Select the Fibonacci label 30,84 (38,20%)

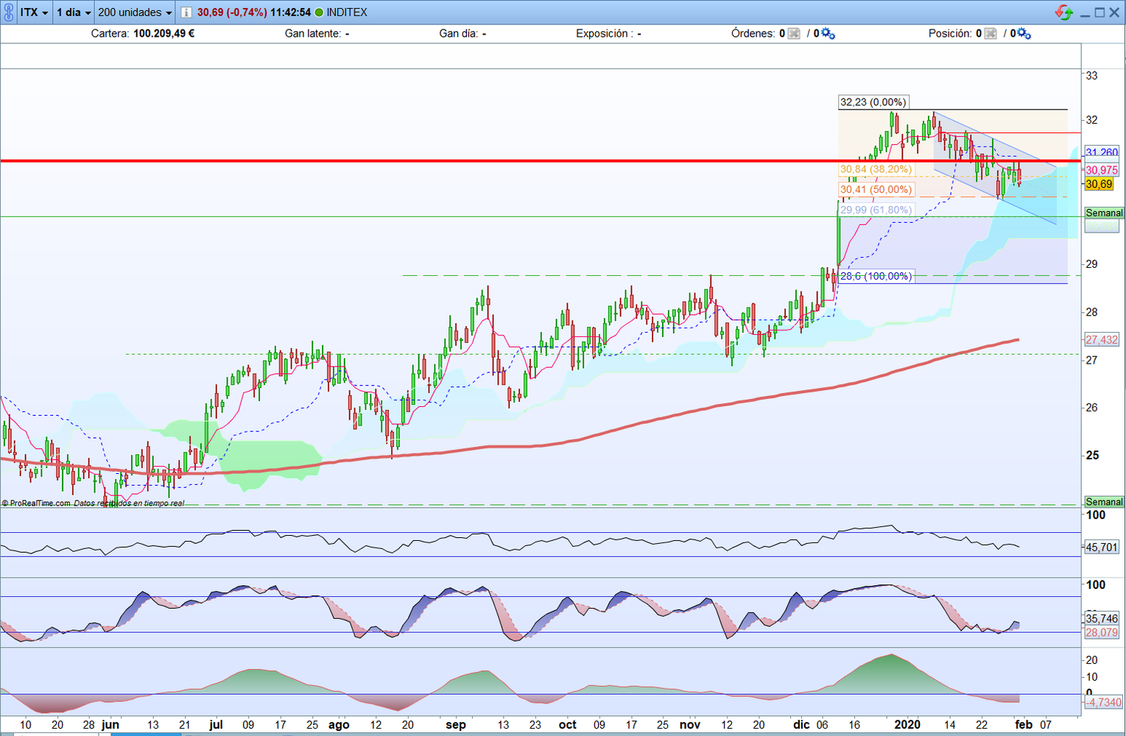point(876,169)
